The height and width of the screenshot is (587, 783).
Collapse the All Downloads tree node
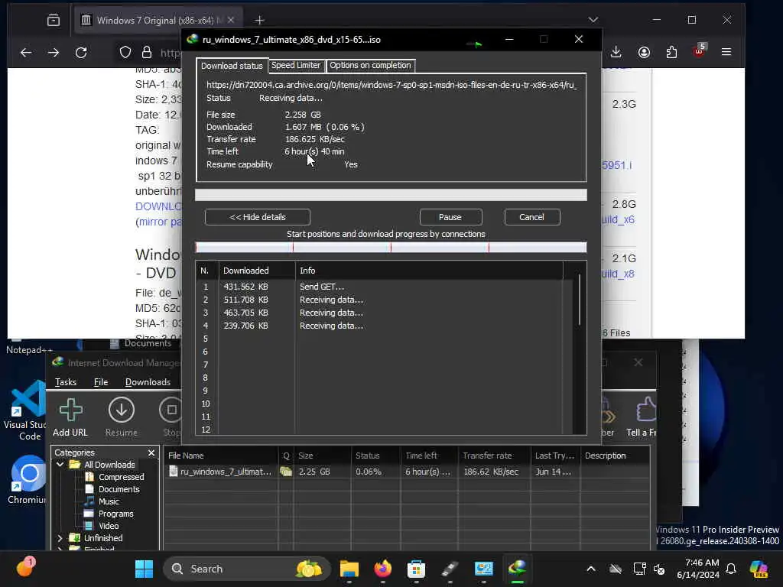tap(60, 464)
